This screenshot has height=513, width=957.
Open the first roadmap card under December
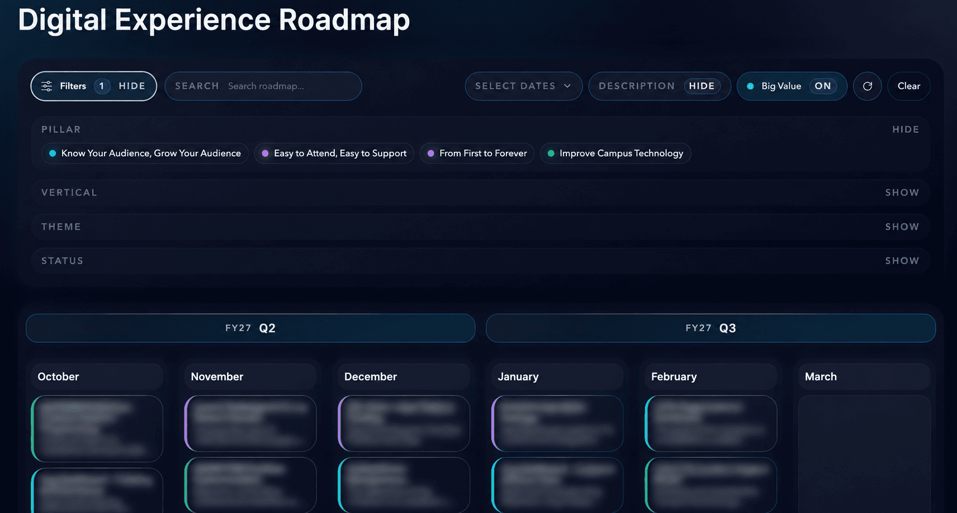coord(404,424)
